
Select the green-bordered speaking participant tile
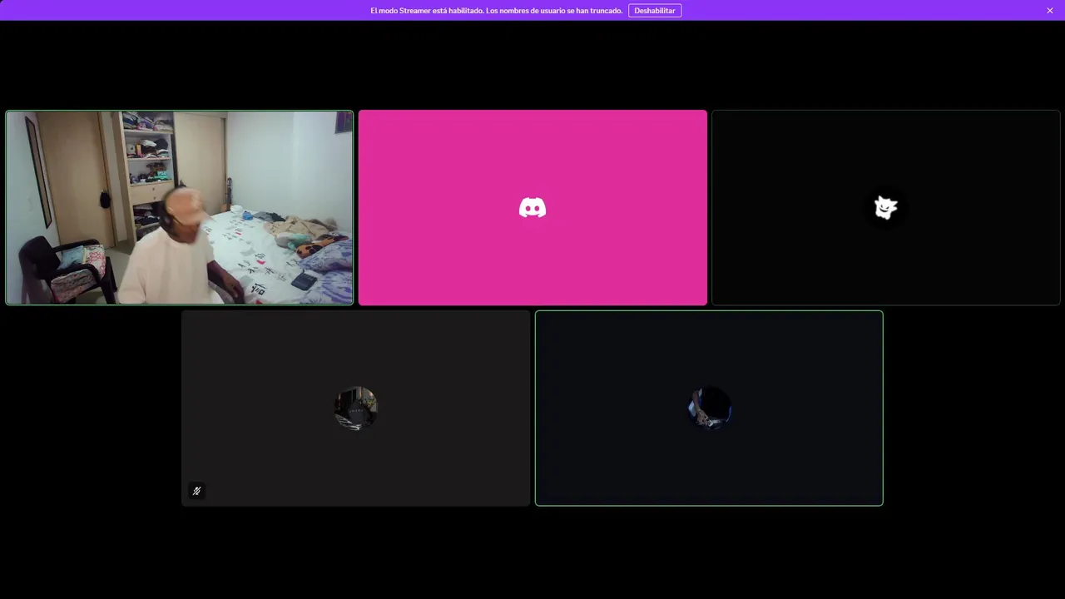pyautogui.click(x=709, y=408)
